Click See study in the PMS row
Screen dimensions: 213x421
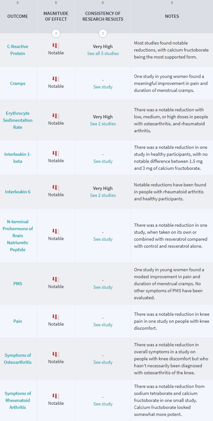click(x=103, y=287)
